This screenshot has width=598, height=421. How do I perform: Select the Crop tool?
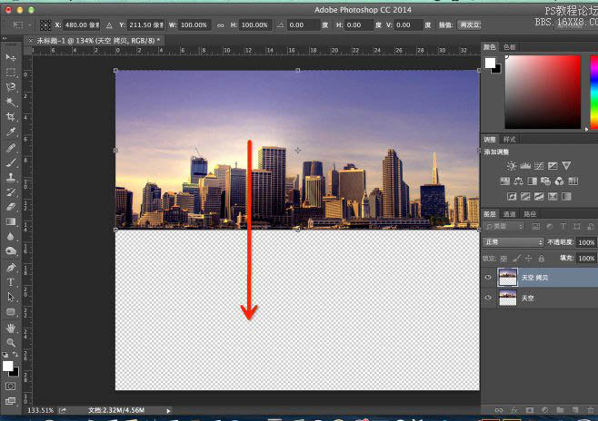click(11, 117)
